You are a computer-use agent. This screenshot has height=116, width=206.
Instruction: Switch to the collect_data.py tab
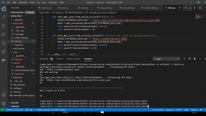pyautogui.click(x=150, y=8)
